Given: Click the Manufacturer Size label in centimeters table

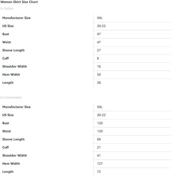Looking at the screenshot, I should [16, 107].
